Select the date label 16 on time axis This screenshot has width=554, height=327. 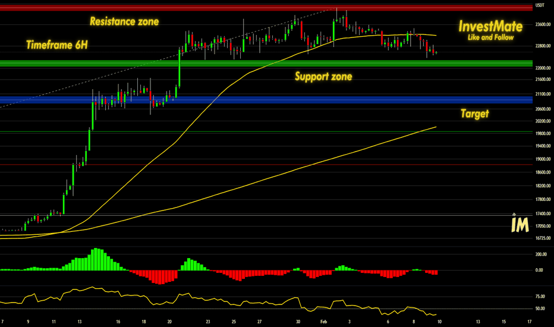[x=118, y=322]
